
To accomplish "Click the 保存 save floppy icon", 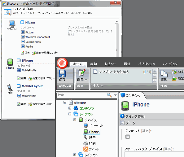I will pos(62,73).
